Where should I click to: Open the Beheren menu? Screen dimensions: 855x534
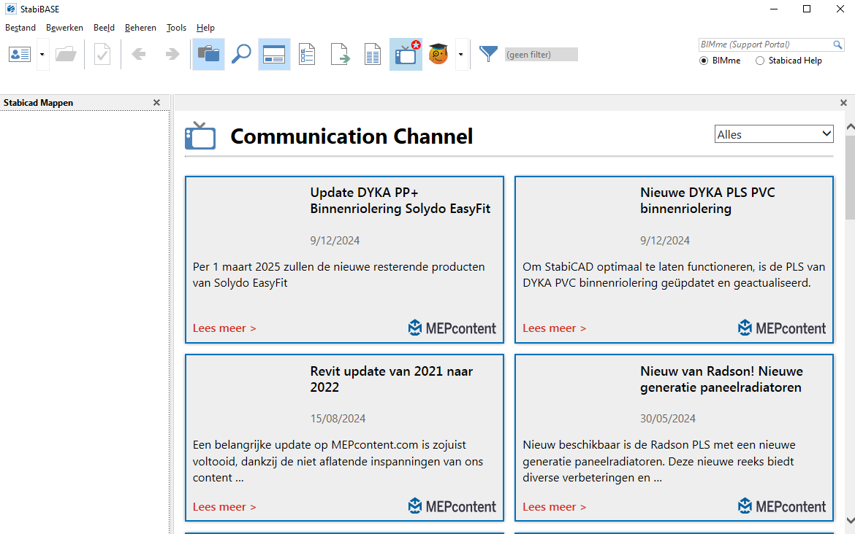(140, 28)
